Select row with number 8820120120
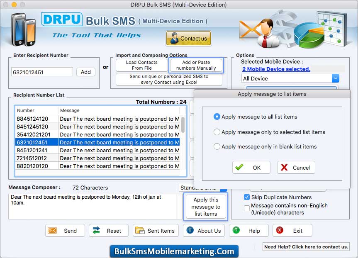358x258 pixels. (97, 166)
